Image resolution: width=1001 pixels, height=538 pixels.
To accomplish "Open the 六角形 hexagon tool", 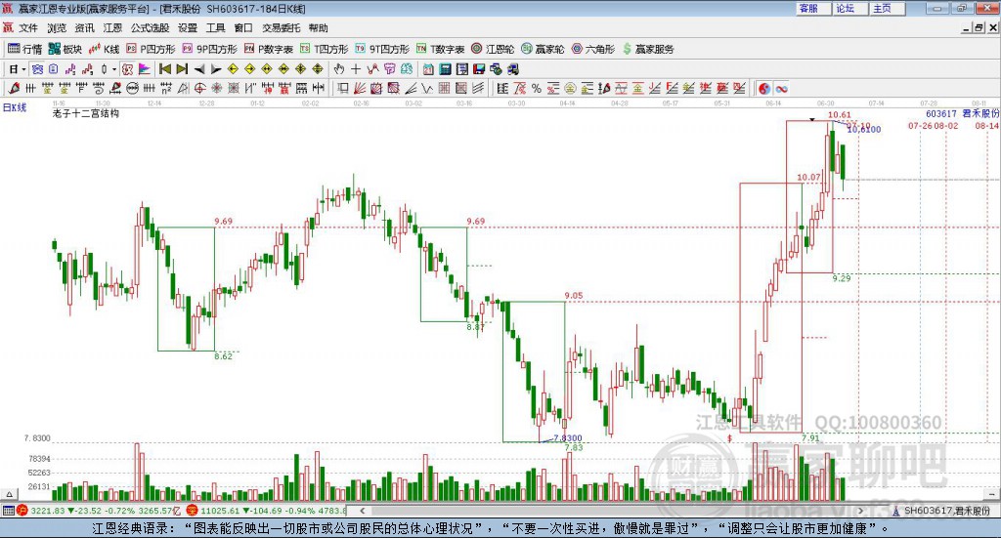I will click(593, 49).
